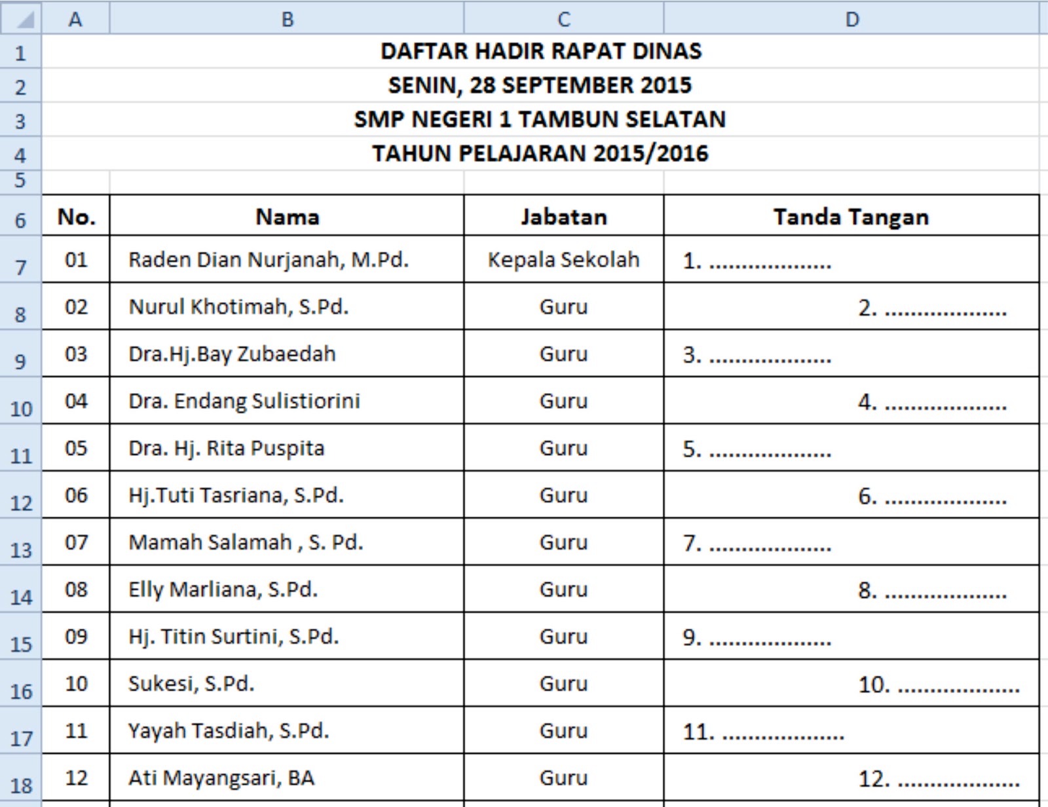
Task: Click Guru cell in Elly Marliana row
Action: 563,590
